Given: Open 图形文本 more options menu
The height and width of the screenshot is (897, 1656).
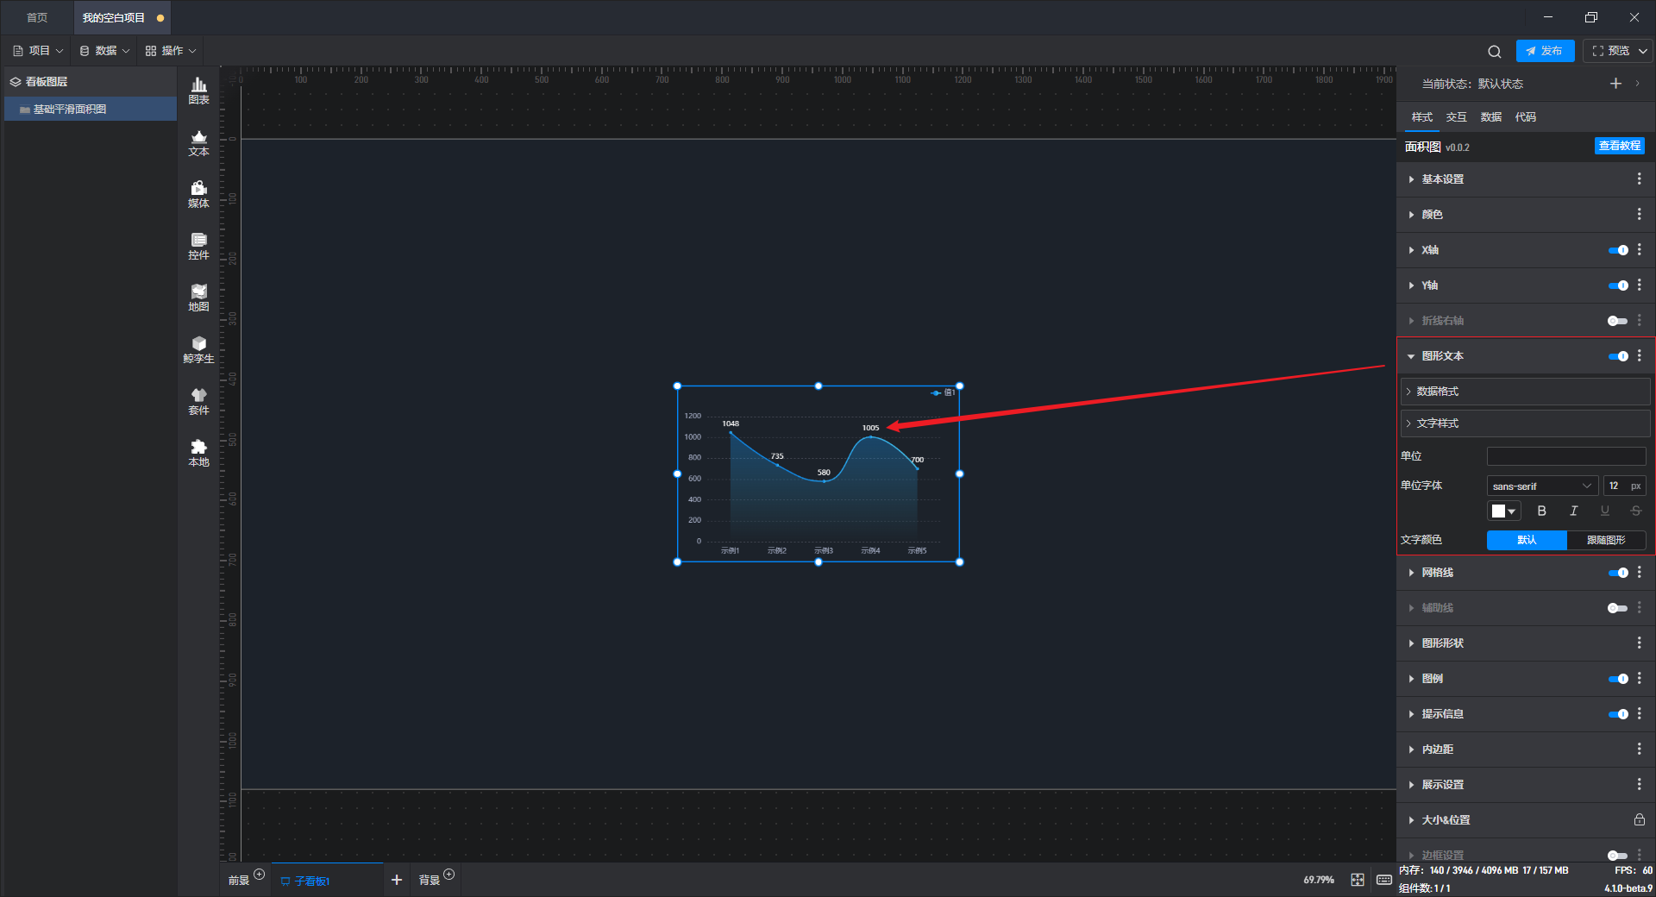Looking at the screenshot, I should (1639, 355).
